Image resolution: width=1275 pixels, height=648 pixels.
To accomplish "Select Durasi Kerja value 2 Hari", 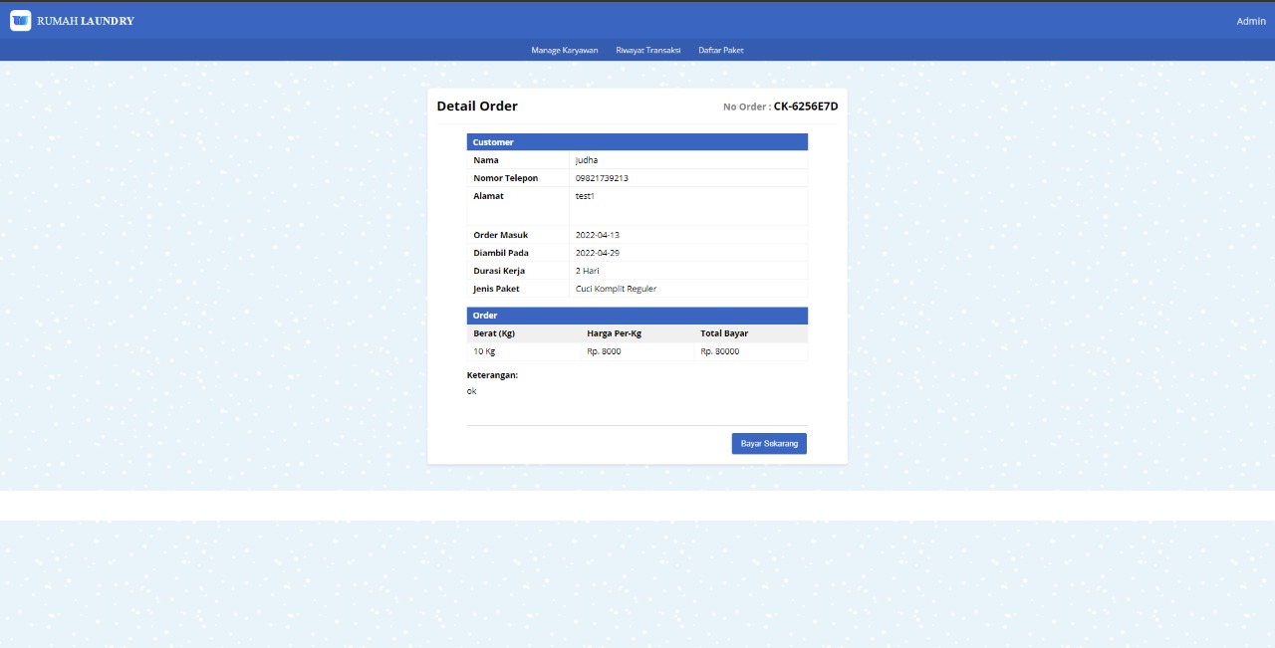I will (587, 270).
